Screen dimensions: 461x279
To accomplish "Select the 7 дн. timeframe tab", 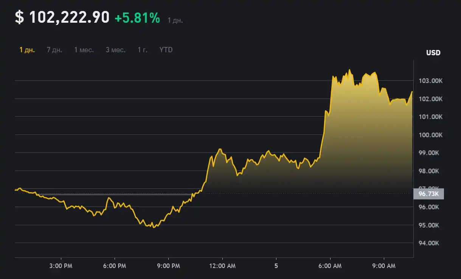I will [x=54, y=50].
